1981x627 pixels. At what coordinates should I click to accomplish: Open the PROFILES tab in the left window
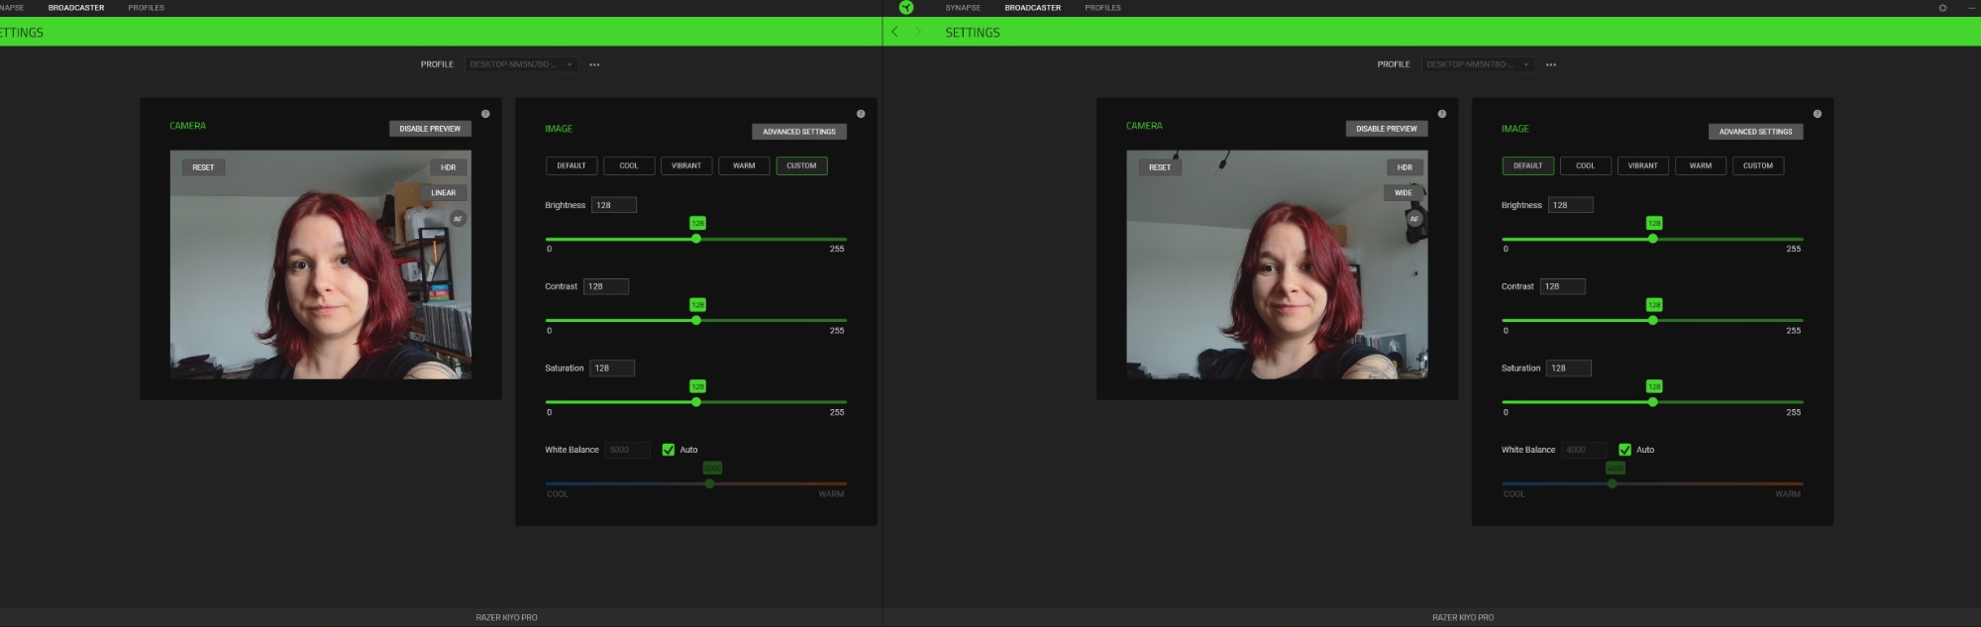point(146,8)
